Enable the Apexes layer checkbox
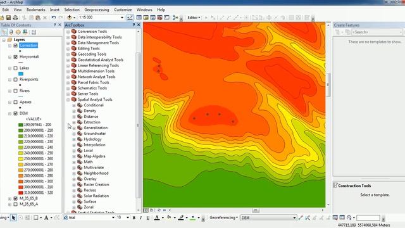This screenshot has width=405, height=228. pos(15,103)
